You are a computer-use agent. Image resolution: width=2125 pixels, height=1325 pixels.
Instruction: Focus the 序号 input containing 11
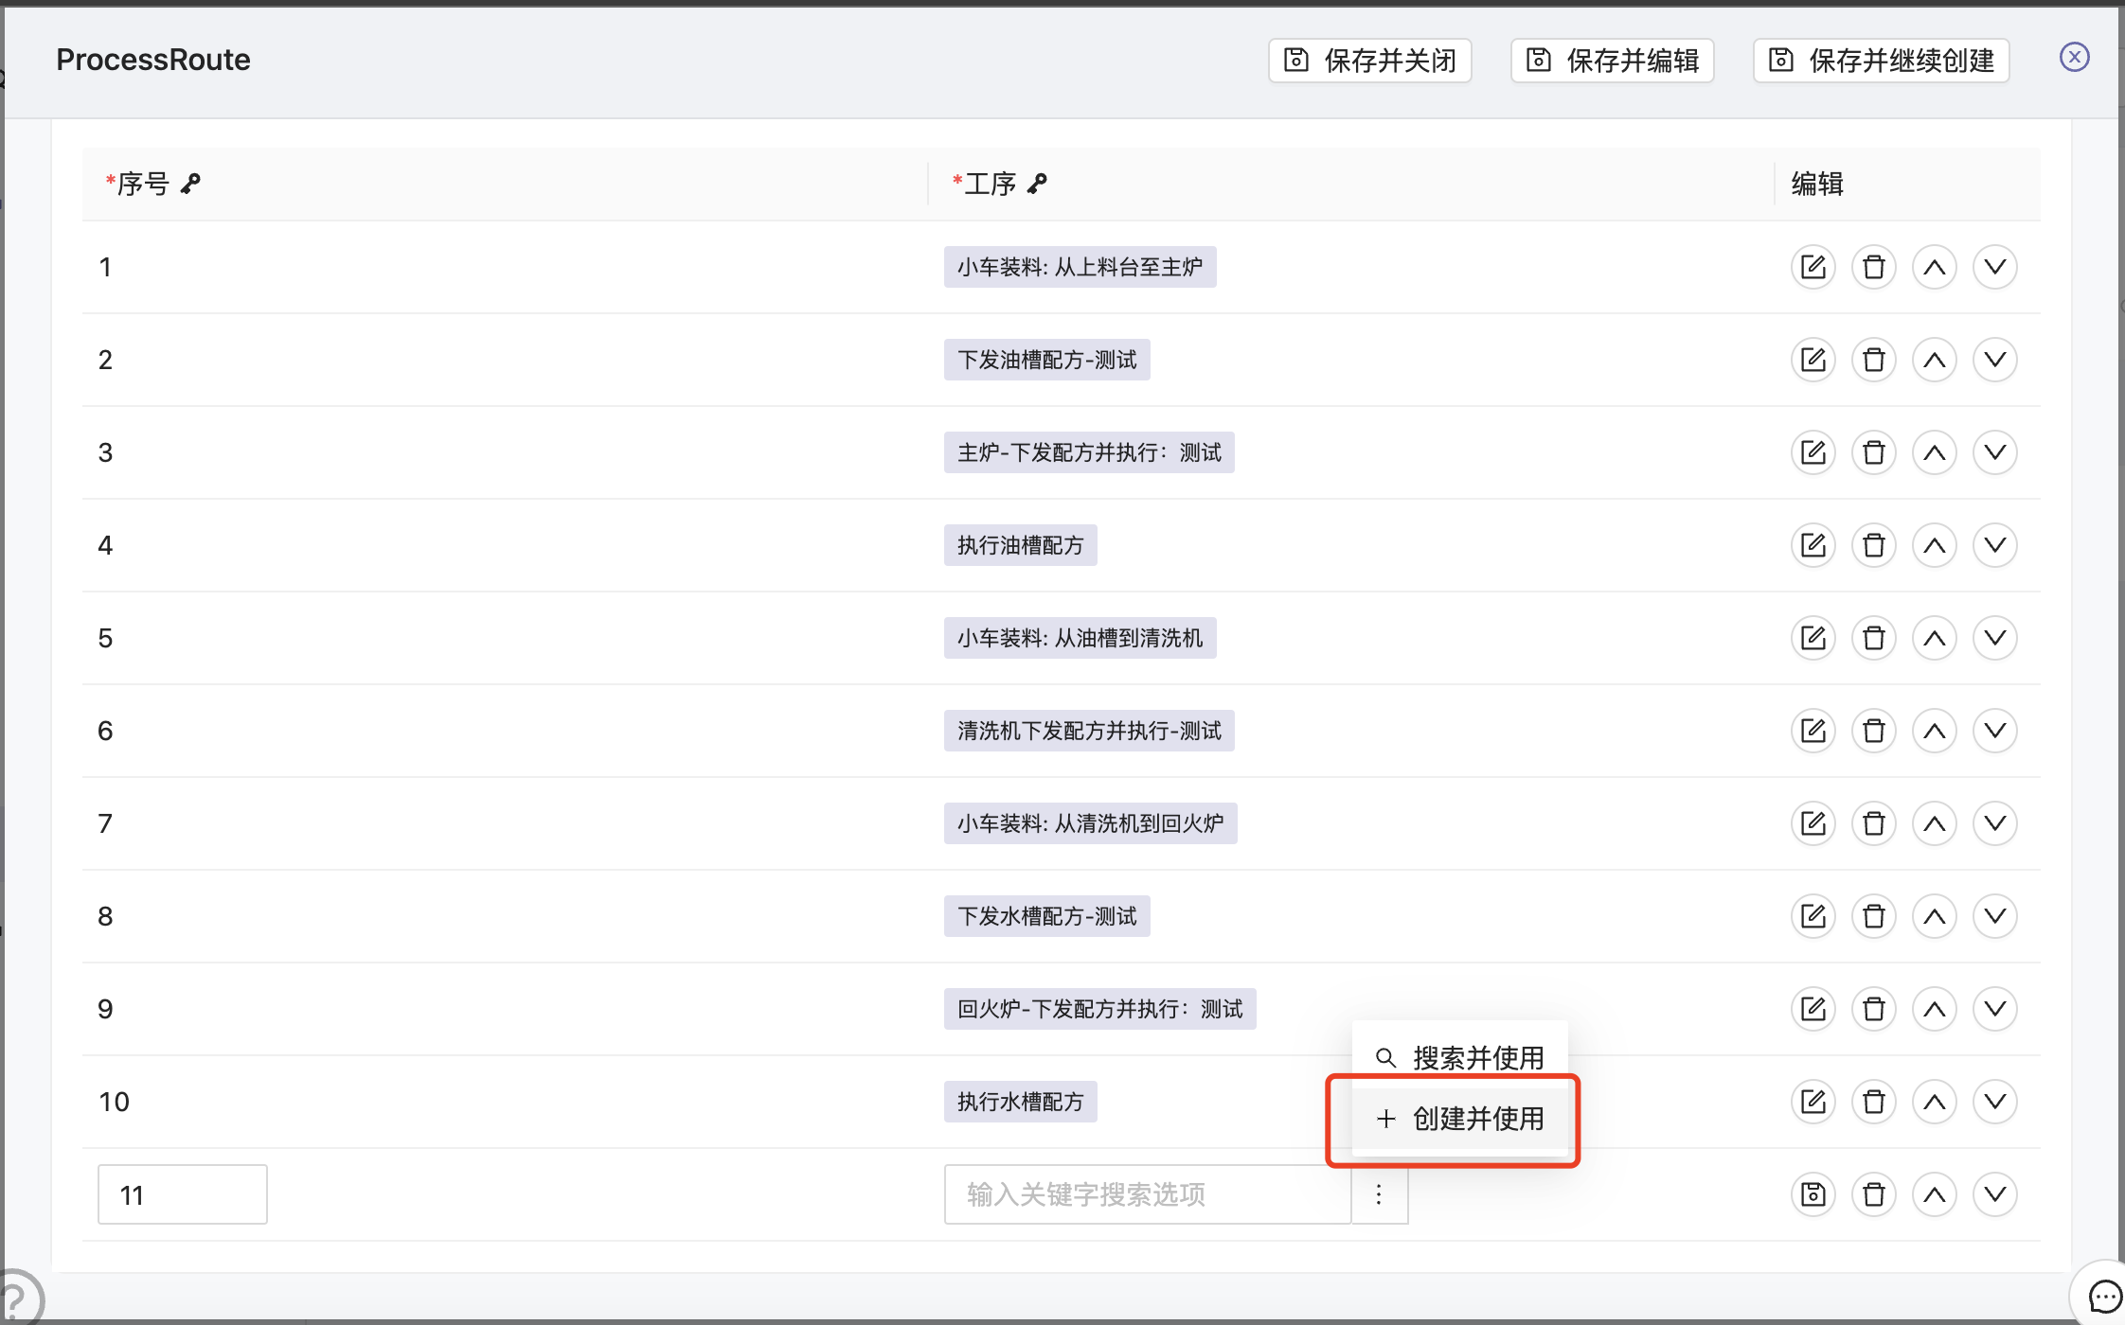[x=182, y=1194]
